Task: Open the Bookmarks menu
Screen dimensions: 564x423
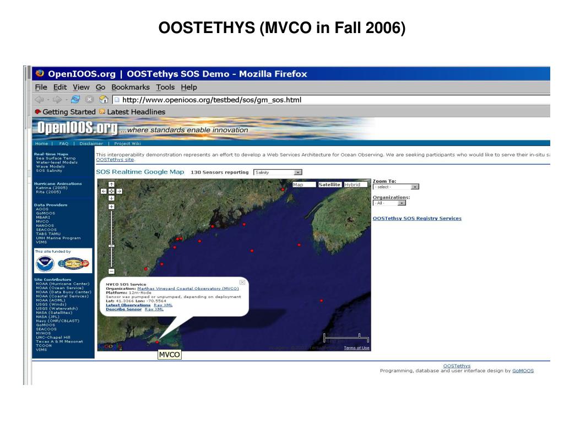Action: click(131, 87)
